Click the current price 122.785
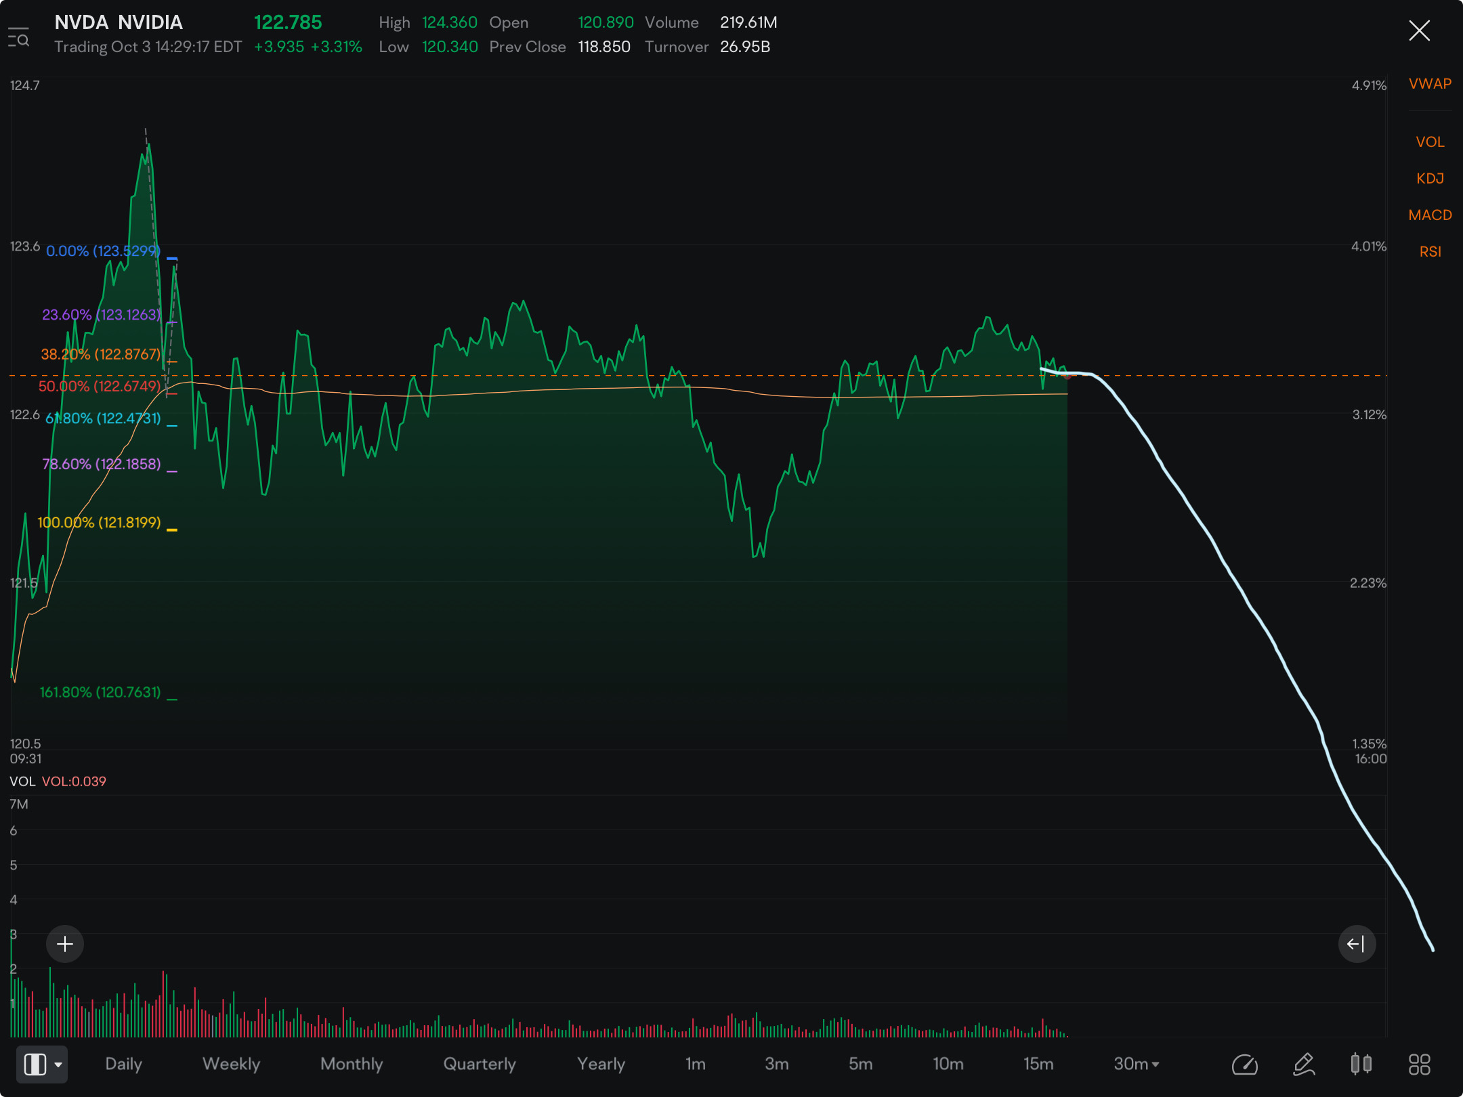 click(288, 22)
